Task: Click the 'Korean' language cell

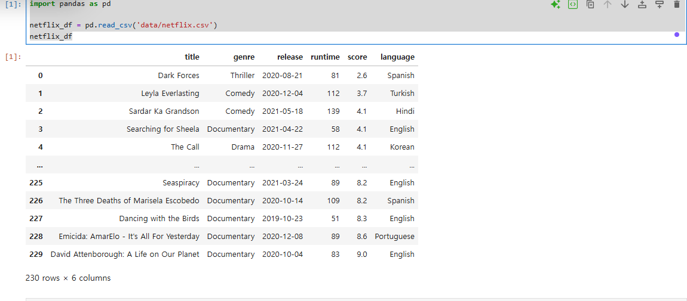Action: click(x=402, y=147)
